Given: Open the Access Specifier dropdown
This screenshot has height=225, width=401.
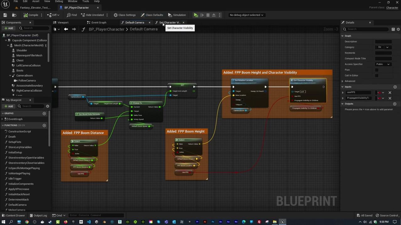Looking at the screenshot, I should tap(383, 64).
